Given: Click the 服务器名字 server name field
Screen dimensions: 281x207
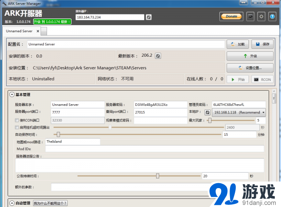Looking at the screenshot, I should [x=77, y=105].
